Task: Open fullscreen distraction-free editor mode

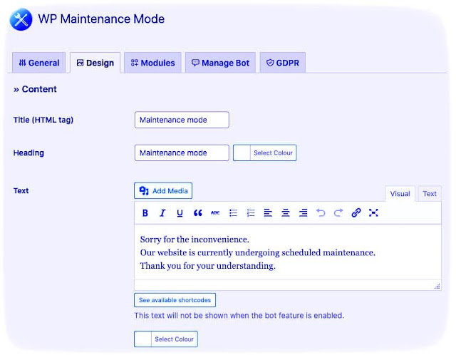Action: click(x=373, y=213)
